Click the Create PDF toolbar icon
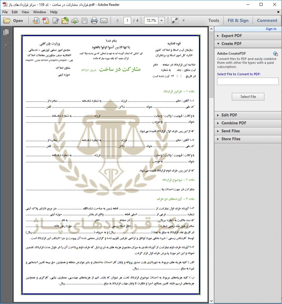 tap(46, 21)
